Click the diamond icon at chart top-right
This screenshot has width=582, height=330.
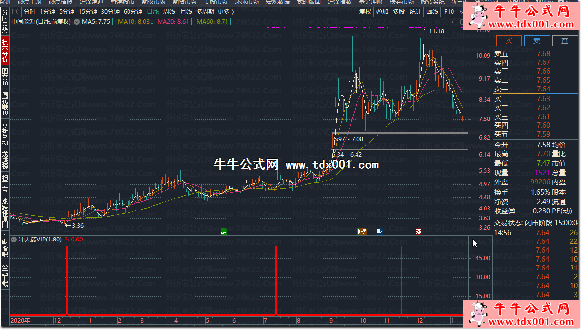click(x=454, y=22)
